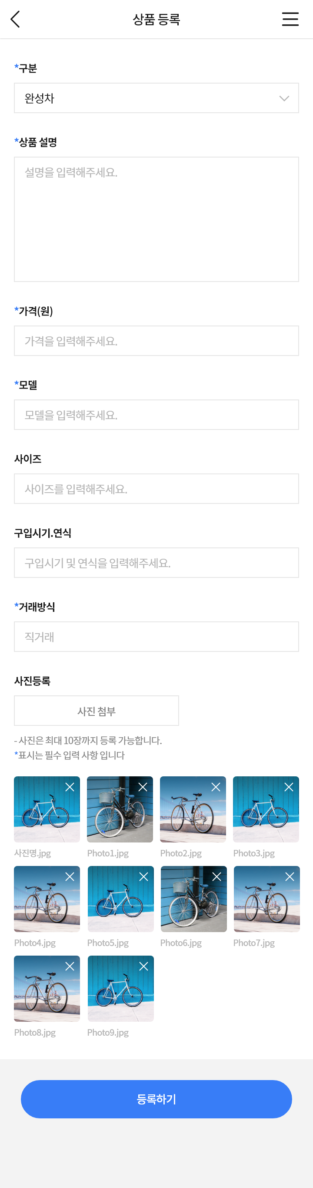The image size is (313, 1188).
Task: Click the 사이즈 input field
Action: (156, 489)
